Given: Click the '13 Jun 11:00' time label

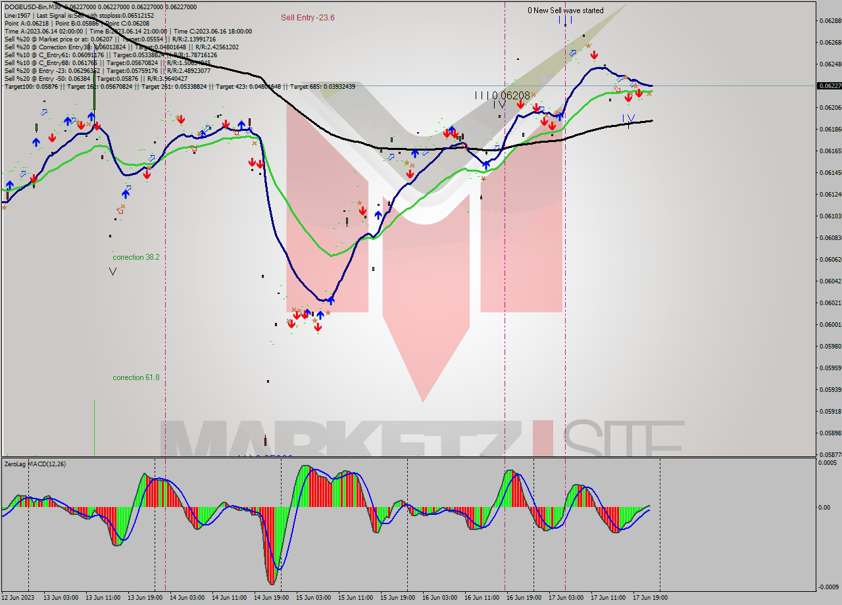Looking at the screenshot, I should click(x=103, y=598).
